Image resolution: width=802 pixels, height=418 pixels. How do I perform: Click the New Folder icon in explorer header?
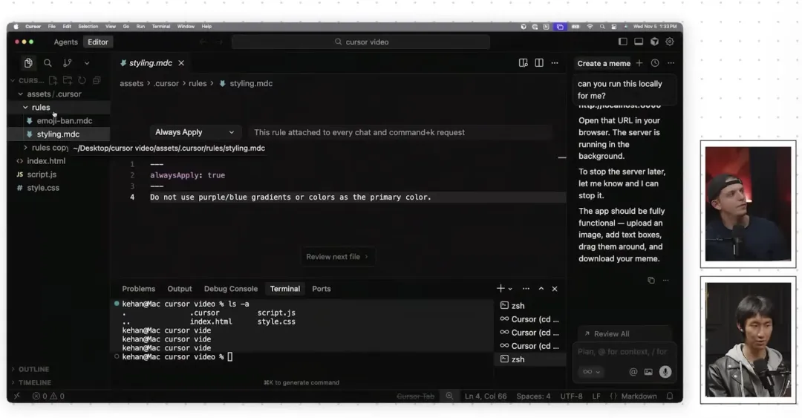67,80
